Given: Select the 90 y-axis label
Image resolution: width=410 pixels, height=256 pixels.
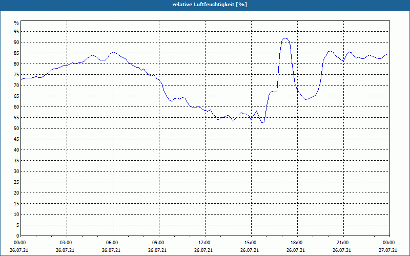Looking at the screenshot, I should click(x=16, y=42).
